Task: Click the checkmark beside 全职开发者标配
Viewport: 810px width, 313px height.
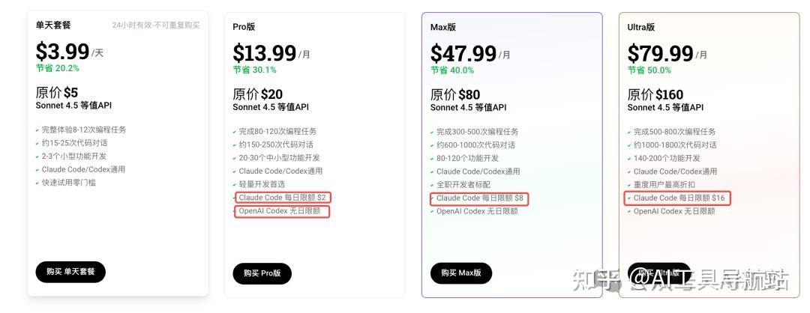Action: (x=432, y=185)
